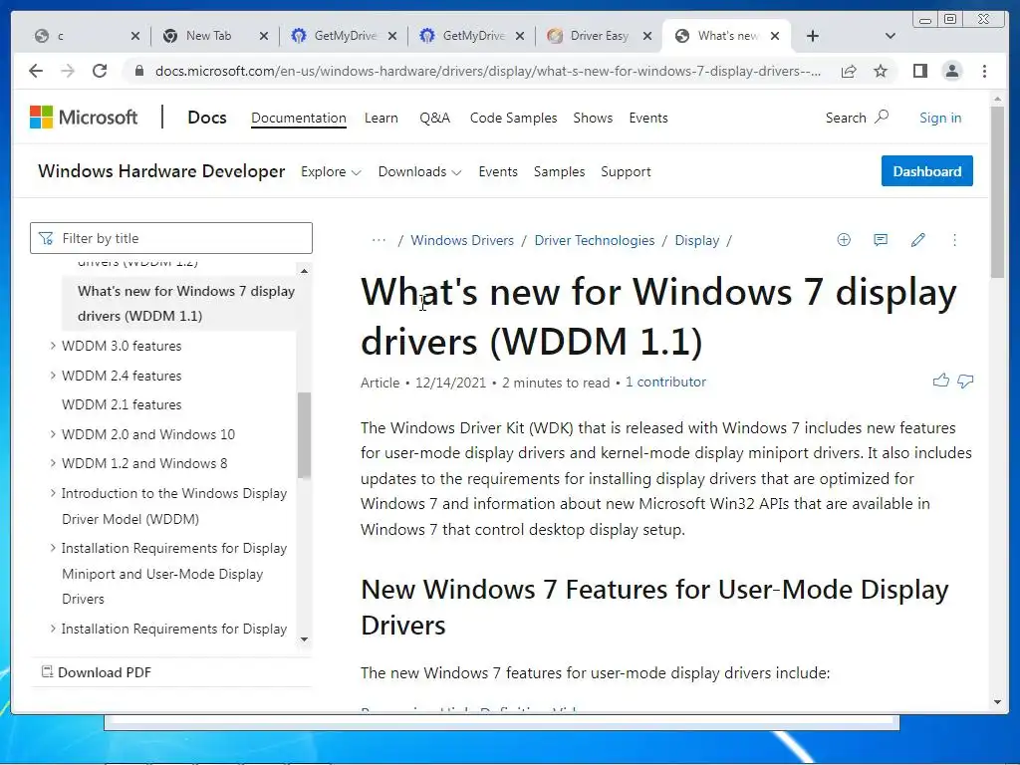Close the Driver Easy tab

(647, 36)
